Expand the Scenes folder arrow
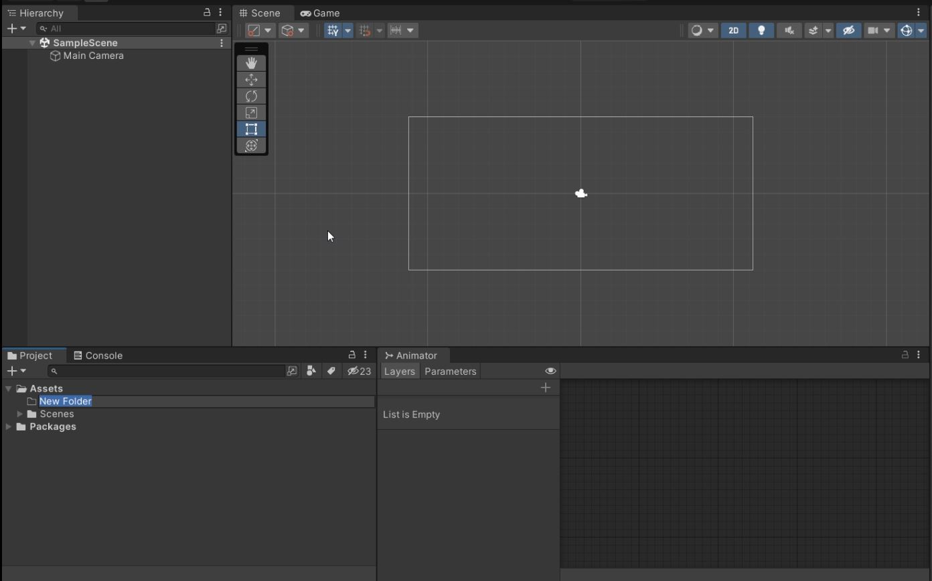This screenshot has height=581, width=932. point(20,414)
